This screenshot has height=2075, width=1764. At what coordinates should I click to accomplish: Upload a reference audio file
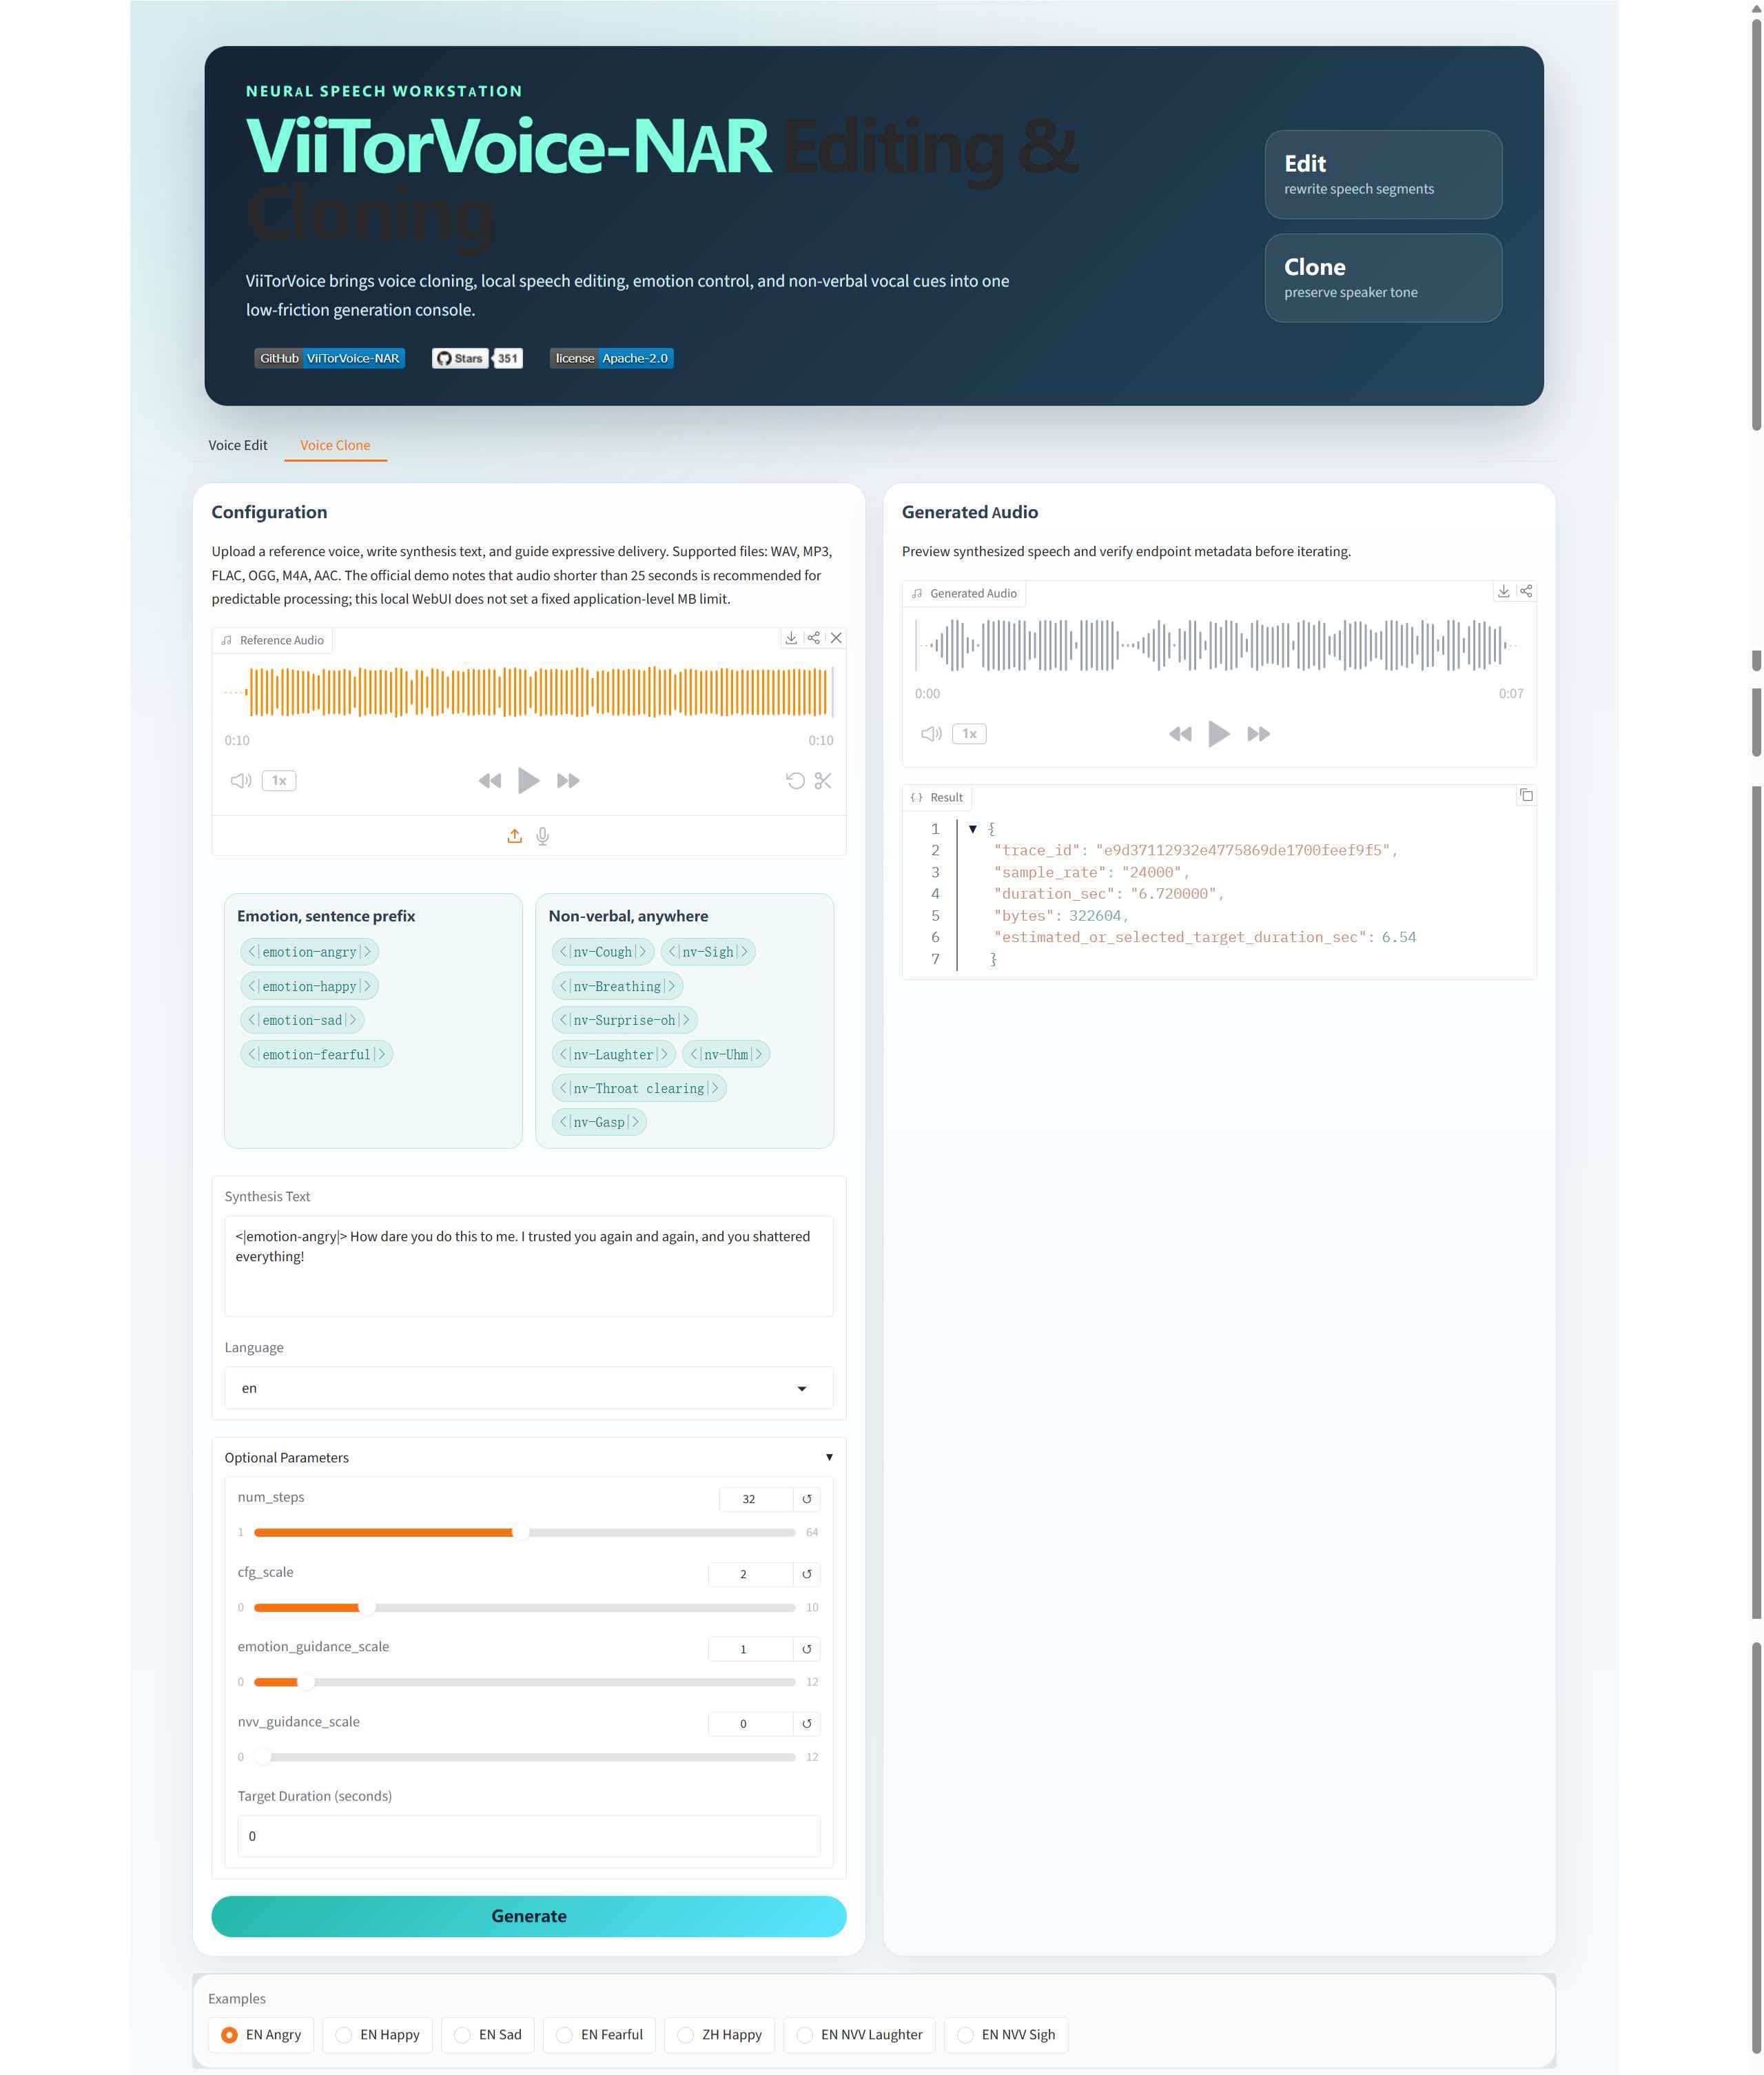pyautogui.click(x=514, y=836)
